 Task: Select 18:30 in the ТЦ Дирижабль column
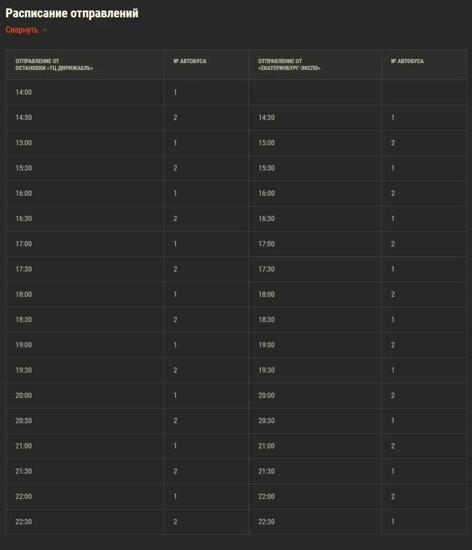(x=24, y=320)
